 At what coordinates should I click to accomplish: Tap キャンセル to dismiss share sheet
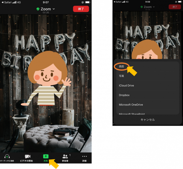point(148,120)
